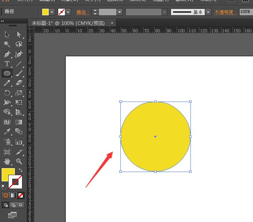Set paint mode to None

(x=20, y=195)
